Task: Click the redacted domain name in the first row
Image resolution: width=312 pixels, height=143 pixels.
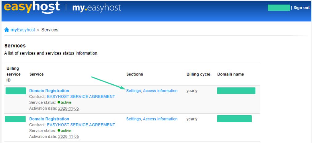Action: point(236,91)
